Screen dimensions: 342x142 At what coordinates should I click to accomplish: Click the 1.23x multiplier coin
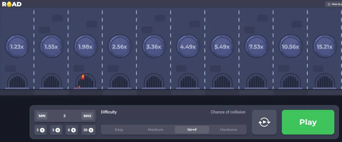click(x=17, y=47)
